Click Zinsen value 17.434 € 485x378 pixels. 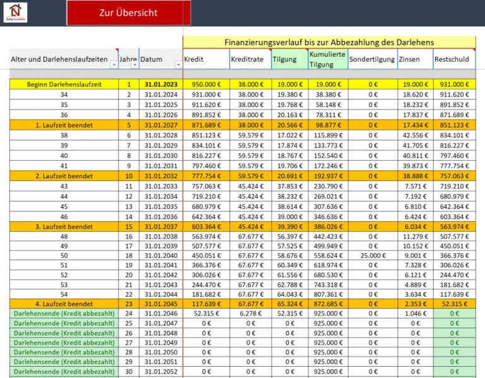[x=416, y=125]
